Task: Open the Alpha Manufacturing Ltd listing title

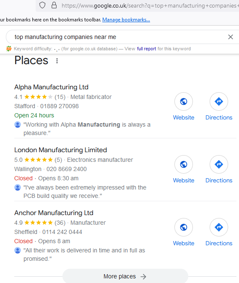Action: click(51, 87)
